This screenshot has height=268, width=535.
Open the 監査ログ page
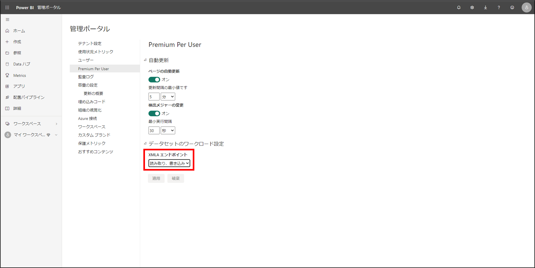coord(86,77)
